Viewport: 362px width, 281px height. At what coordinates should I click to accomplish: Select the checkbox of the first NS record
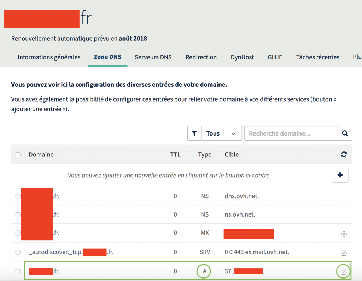click(x=18, y=196)
